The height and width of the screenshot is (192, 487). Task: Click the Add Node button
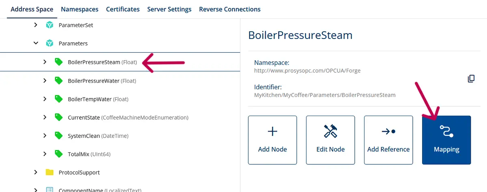(272, 140)
